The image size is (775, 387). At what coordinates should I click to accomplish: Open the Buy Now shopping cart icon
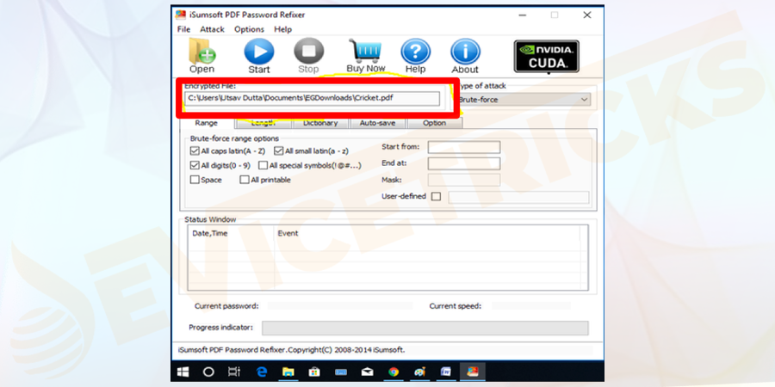pos(365,51)
